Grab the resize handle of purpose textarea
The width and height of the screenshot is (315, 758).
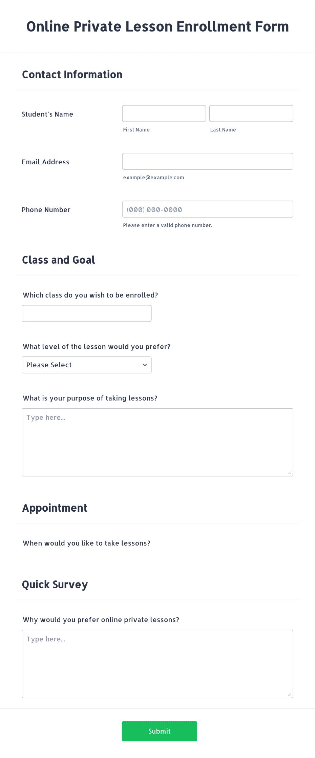coord(290,473)
